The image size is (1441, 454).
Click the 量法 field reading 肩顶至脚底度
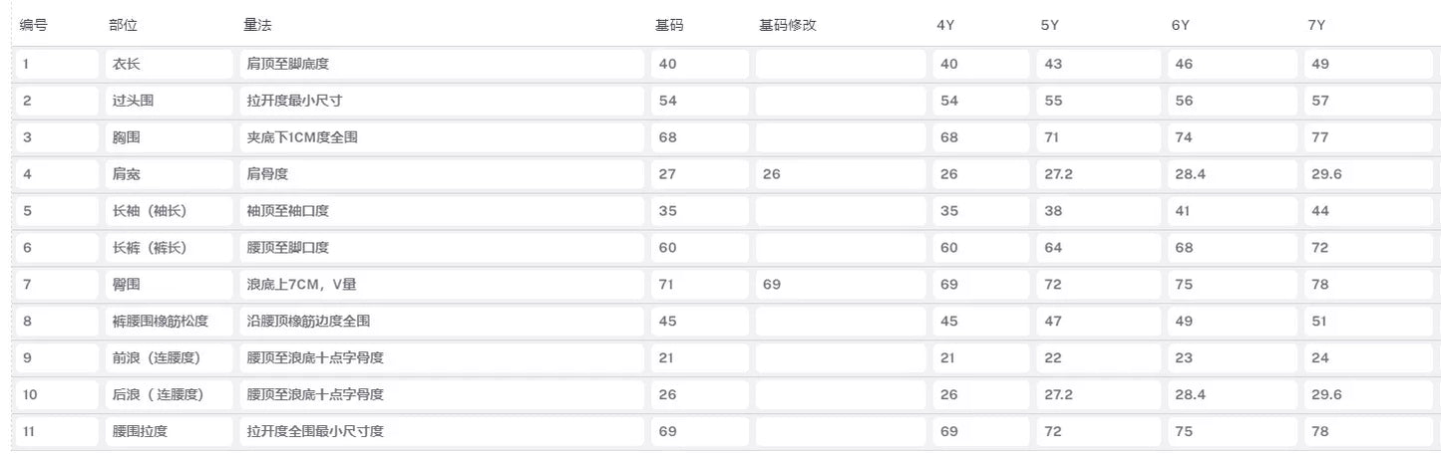tap(442, 64)
